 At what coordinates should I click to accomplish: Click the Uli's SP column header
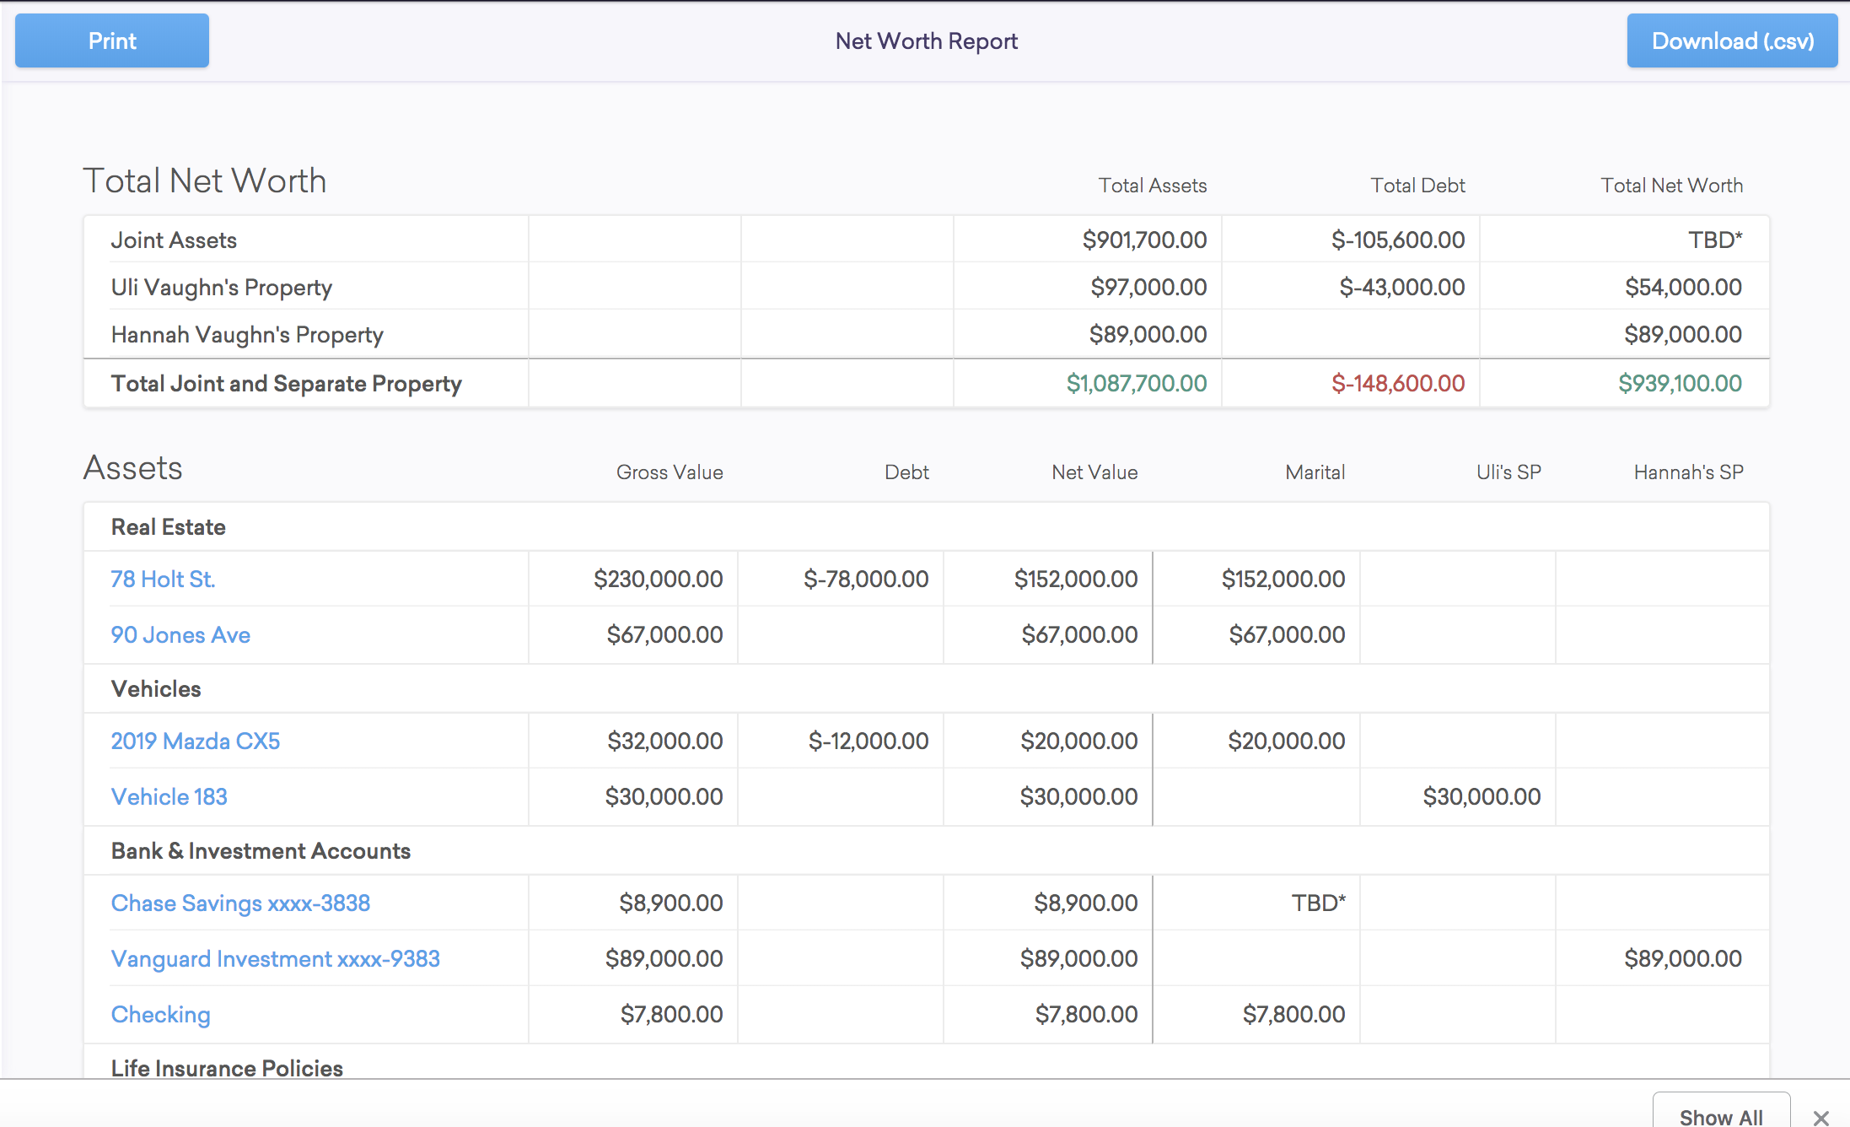(x=1509, y=472)
